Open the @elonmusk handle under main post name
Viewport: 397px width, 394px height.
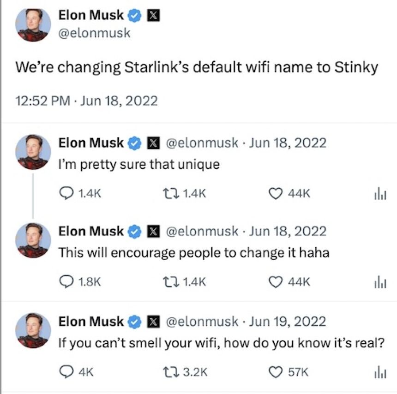click(94, 33)
